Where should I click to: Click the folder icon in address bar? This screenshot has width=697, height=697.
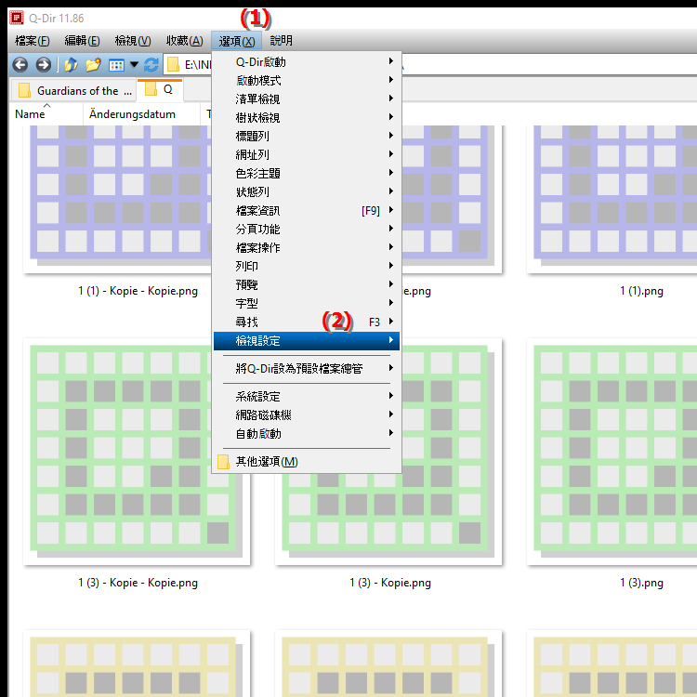click(174, 65)
